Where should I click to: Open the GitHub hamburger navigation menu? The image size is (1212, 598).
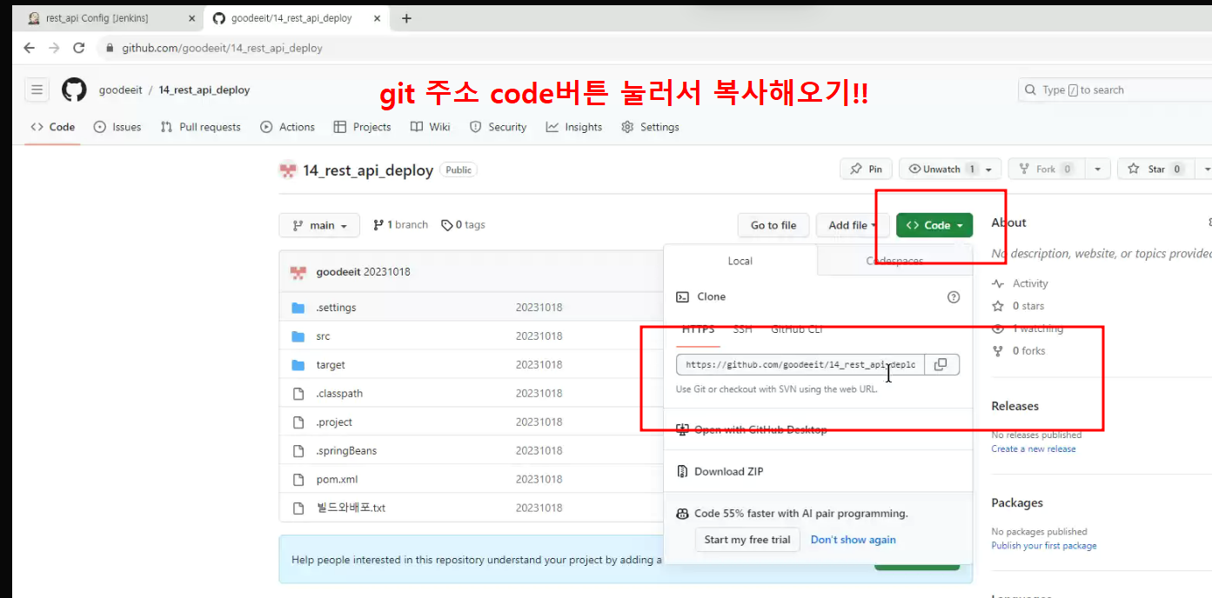[x=37, y=90]
